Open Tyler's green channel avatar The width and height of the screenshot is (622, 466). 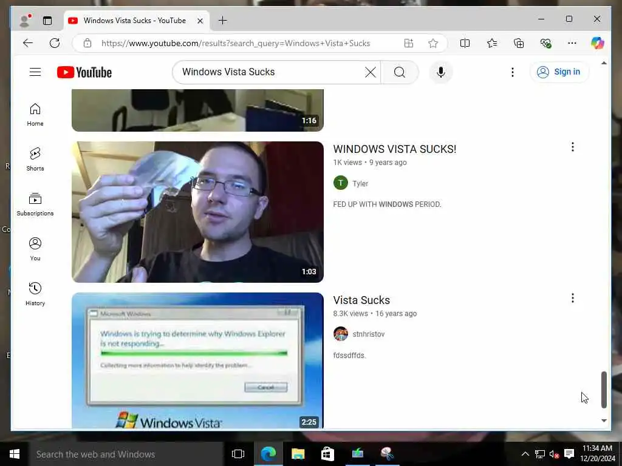(340, 183)
